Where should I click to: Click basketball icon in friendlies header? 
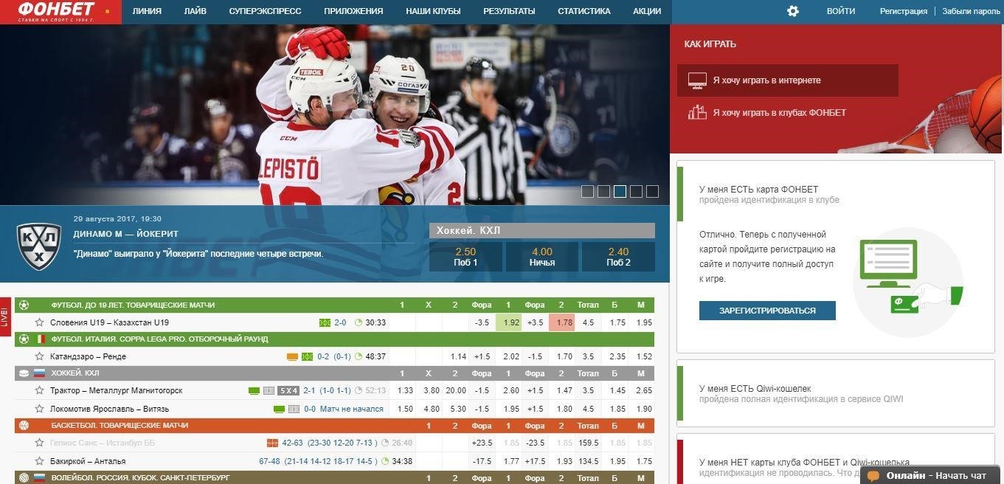24,426
